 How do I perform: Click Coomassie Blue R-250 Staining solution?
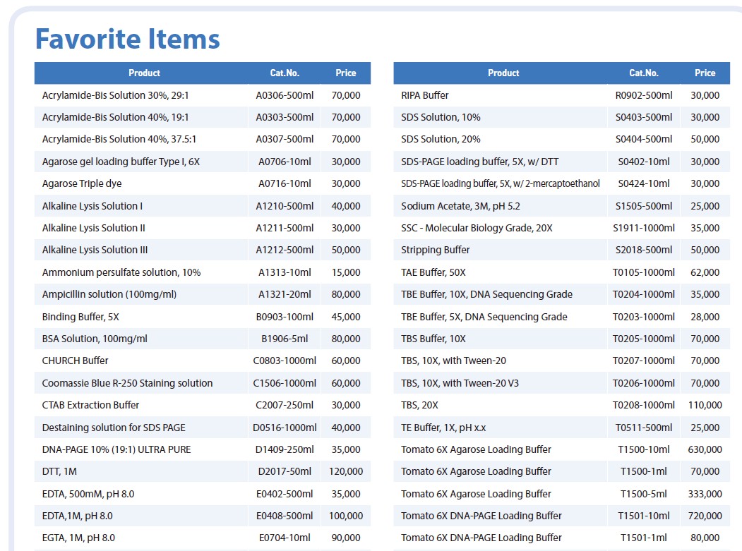pos(127,383)
